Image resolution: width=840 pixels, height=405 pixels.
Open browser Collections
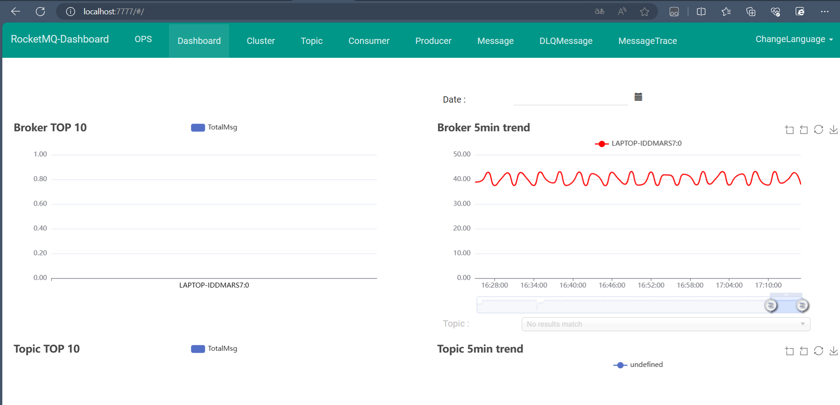751,12
